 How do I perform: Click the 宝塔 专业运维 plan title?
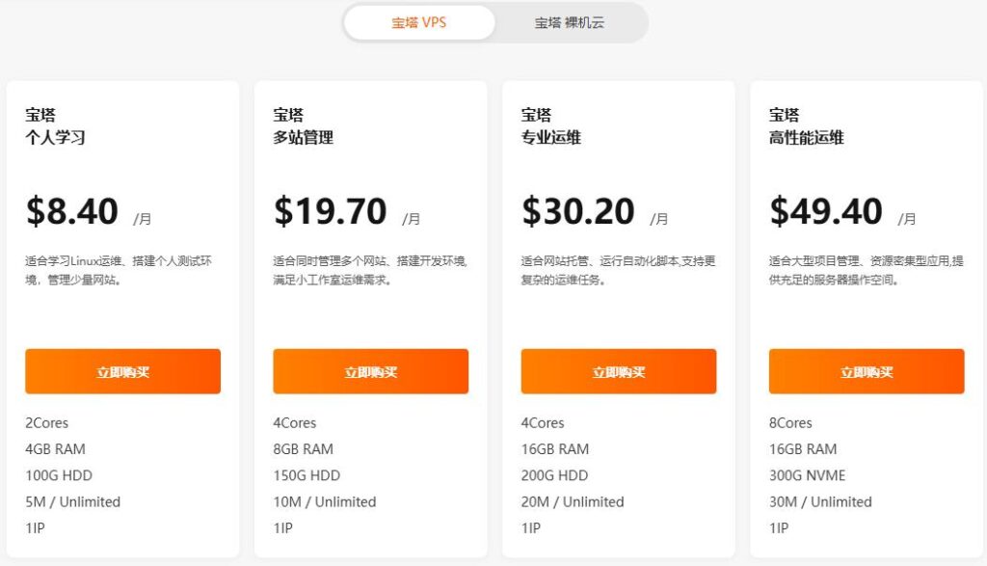point(551,126)
